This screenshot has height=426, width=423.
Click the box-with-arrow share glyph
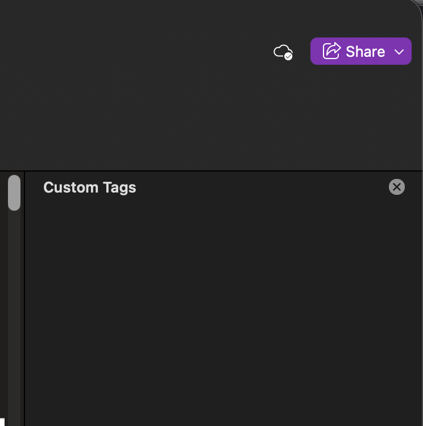pyautogui.click(x=331, y=51)
